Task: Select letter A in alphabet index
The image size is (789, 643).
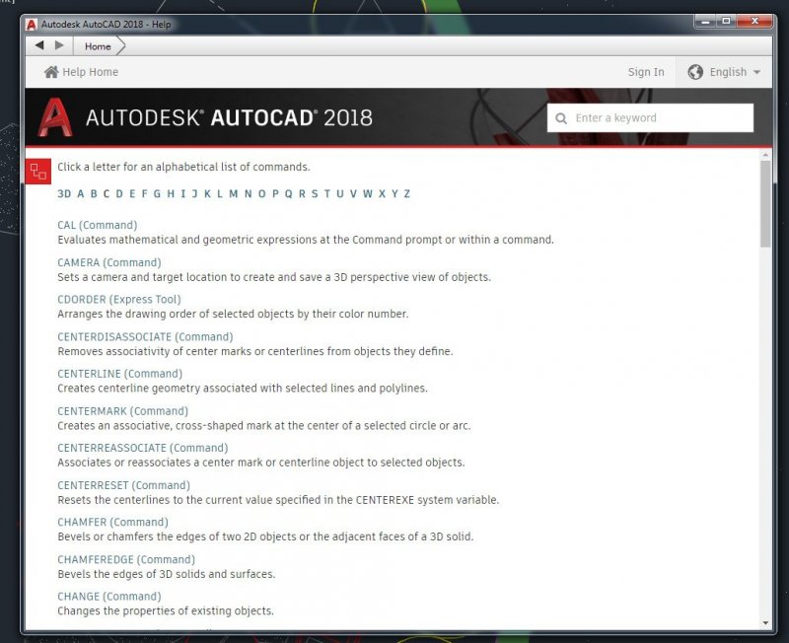Action: click(81, 193)
